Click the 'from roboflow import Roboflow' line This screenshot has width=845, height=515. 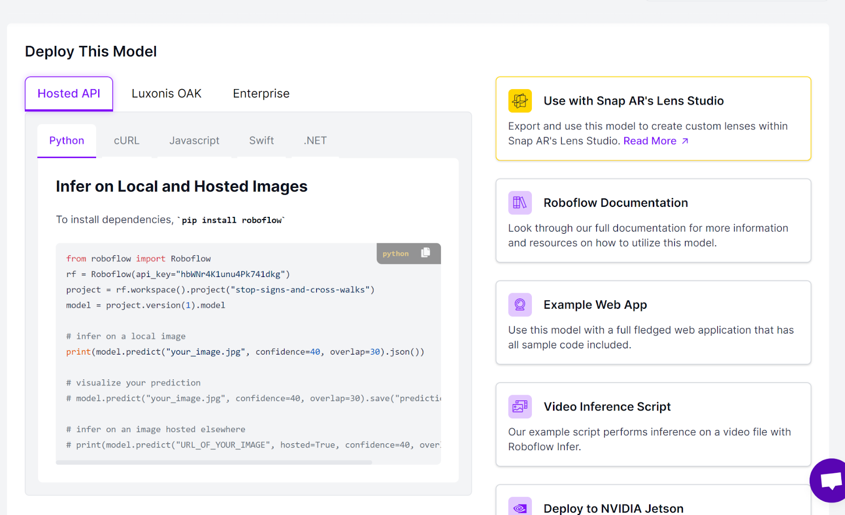point(138,259)
